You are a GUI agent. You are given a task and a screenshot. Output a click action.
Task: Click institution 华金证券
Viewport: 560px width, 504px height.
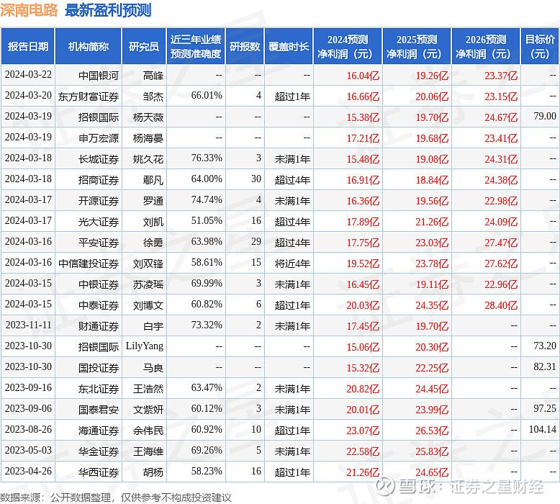pyautogui.click(x=98, y=451)
